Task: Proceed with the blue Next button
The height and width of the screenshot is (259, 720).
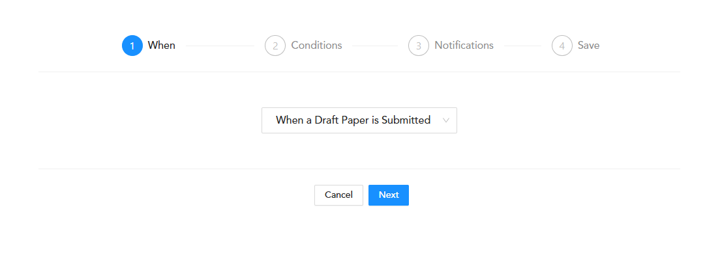Action: 389,195
